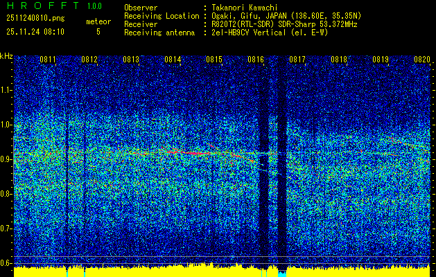Click the 0815 time marker
This screenshot has height=277, width=436.
pos(214,59)
